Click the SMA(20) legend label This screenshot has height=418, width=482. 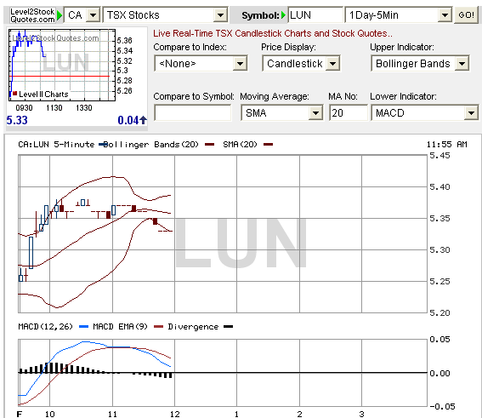(x=240, y=144)
